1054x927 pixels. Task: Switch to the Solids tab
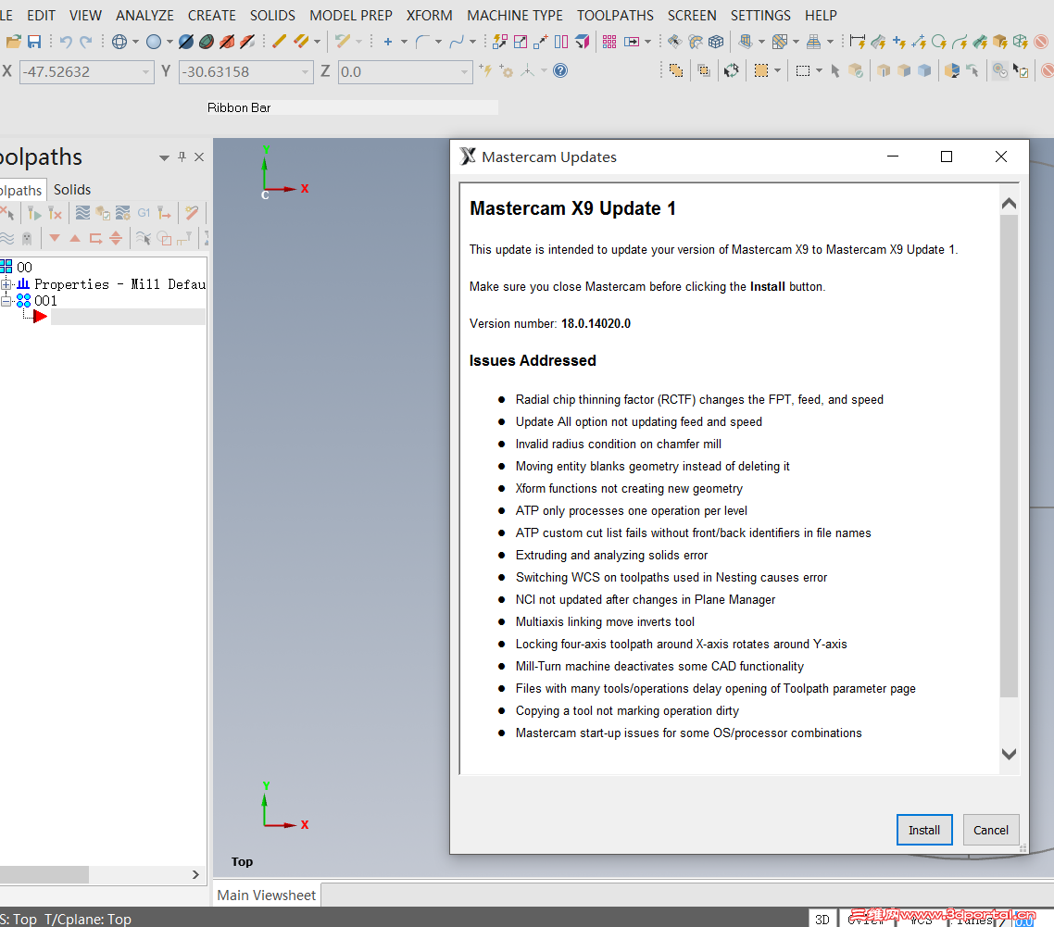click(x=72, y=190)
